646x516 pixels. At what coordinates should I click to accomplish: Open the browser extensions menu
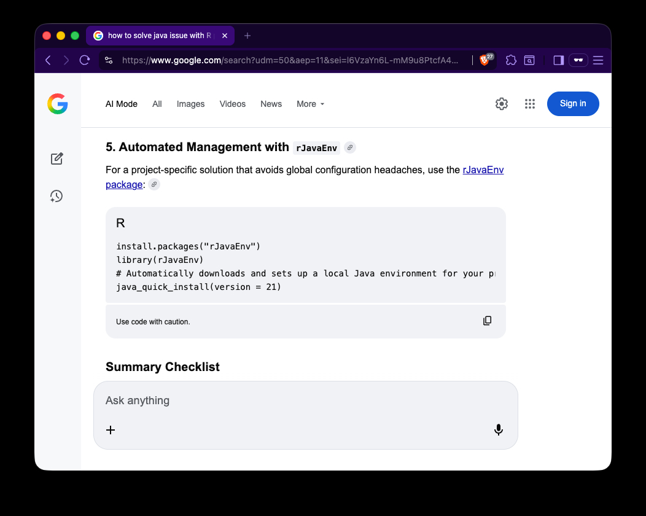coord(510,60)
